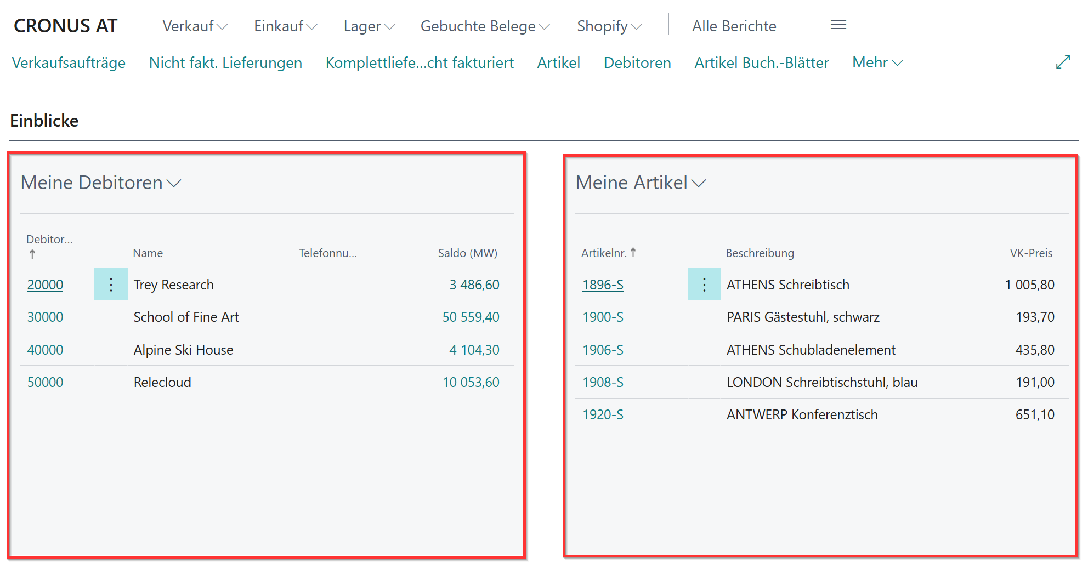The height and width of the screenshot is (569, 1088).
Task: Open the Shopify menu
Action: pyautogui.click(x=609, y=26)
